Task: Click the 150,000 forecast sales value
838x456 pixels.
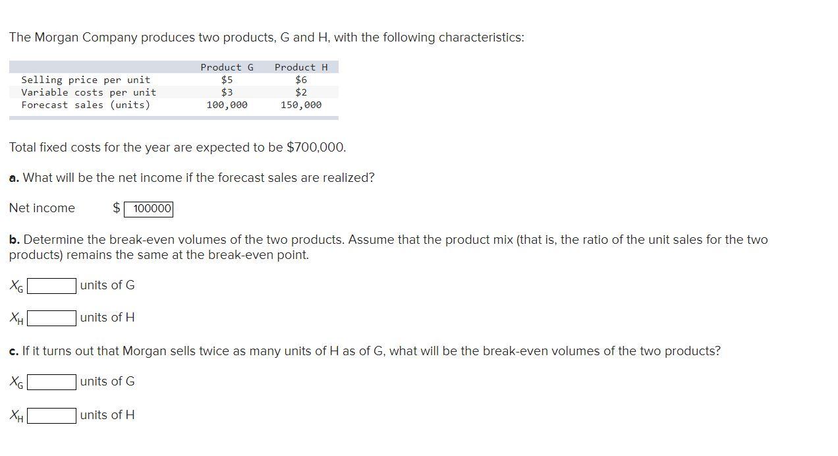Action: point(302,104)
